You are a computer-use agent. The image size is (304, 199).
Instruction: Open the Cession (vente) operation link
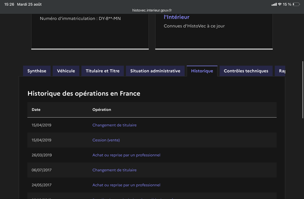click(106, 140)
